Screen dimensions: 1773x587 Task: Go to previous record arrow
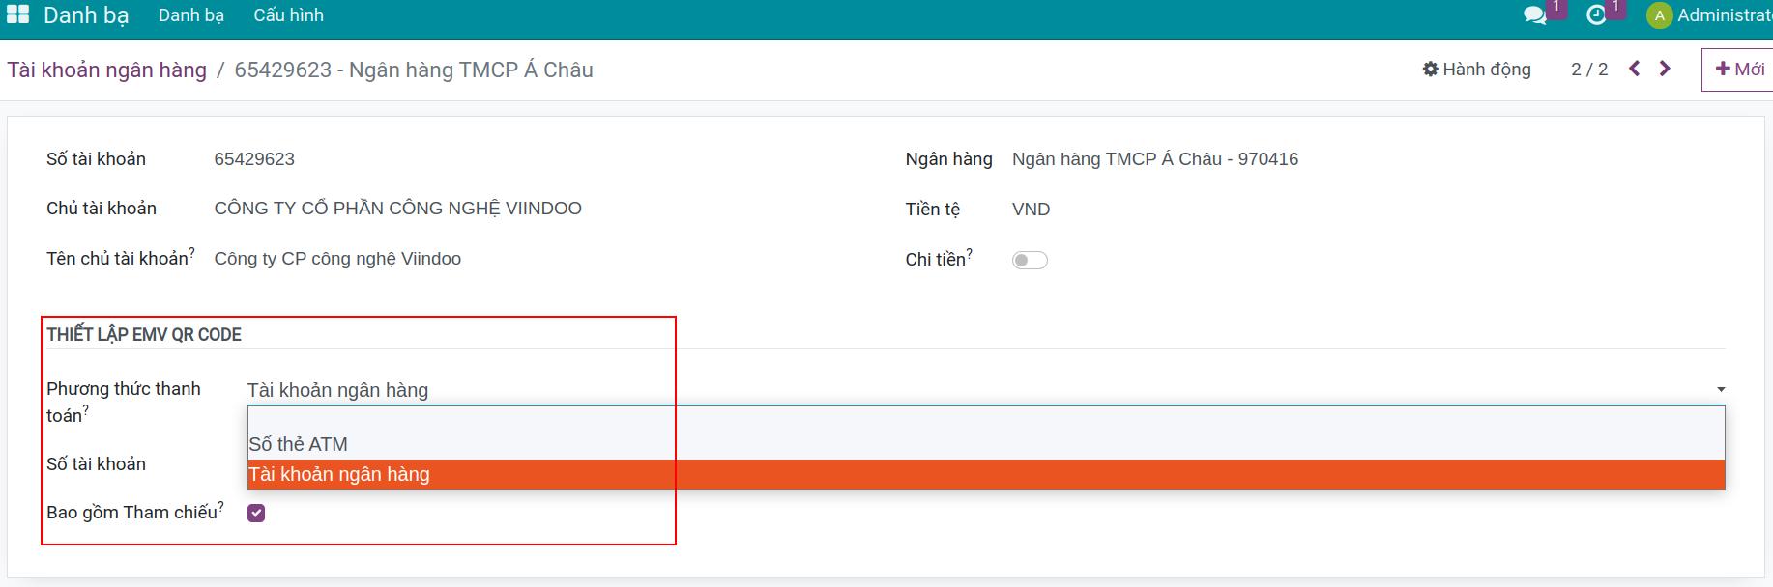pos(1635,69)
